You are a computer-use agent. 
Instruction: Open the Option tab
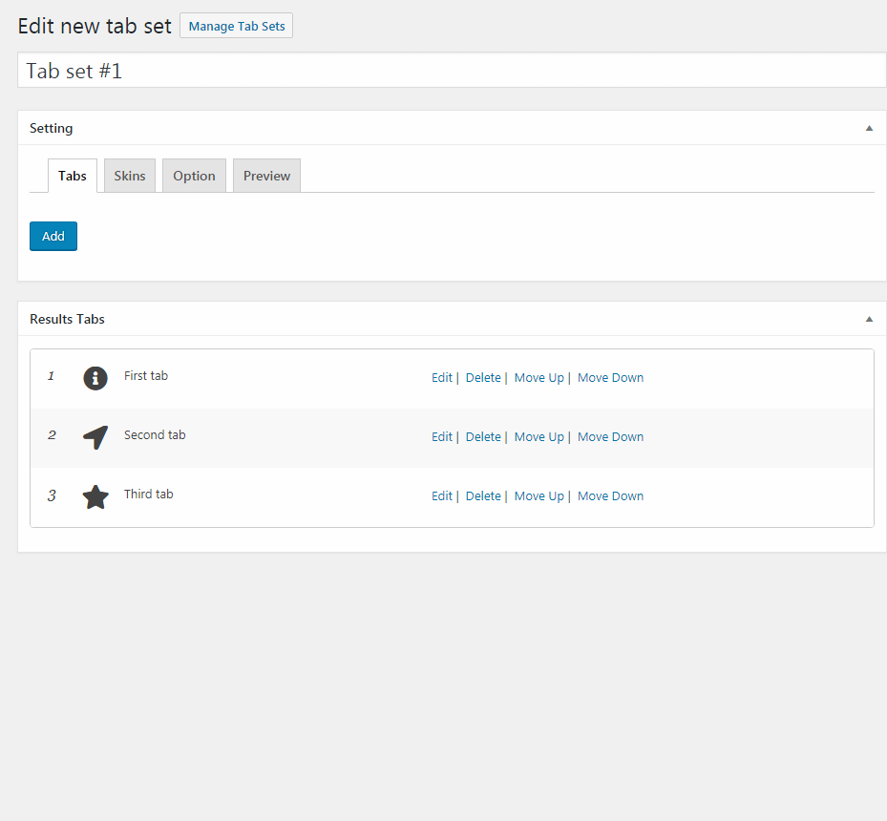194,176
